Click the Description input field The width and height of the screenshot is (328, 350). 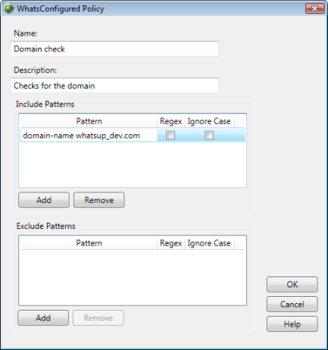pos(114,86)
